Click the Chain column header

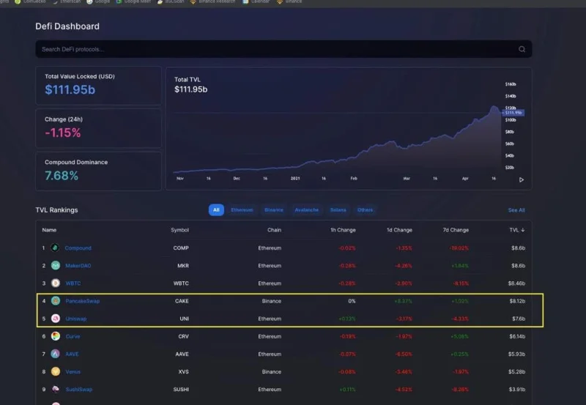274,230
